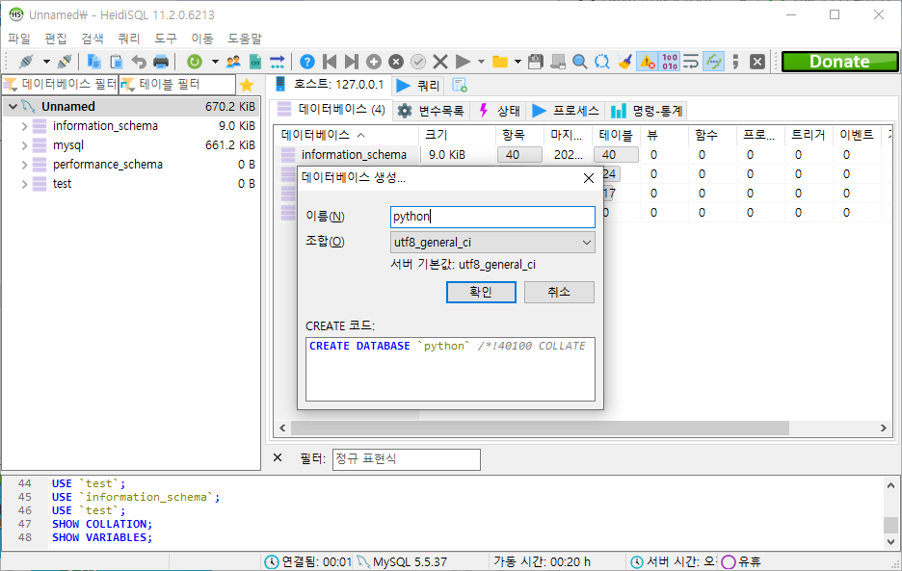Click the cancel editing X icon
The width and height of the screenshot is (902, 571).
coord(440,62)
